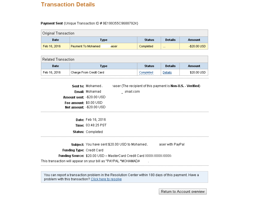
Task: Click the 'Return to Account overview' button
Action: (x=183, y=191)
